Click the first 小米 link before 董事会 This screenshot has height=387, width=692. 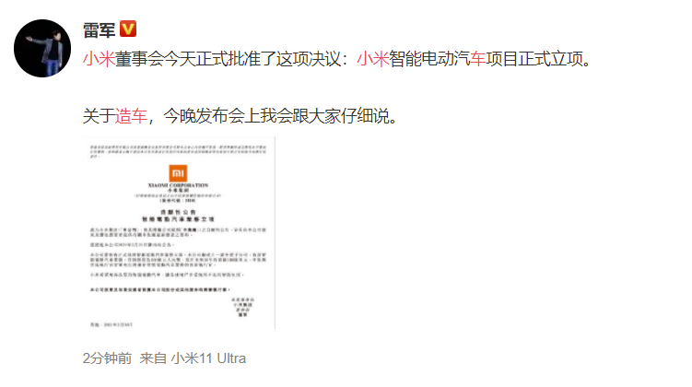(99, 59)
